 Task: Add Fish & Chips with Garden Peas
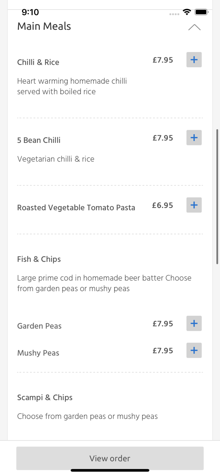(194, 323)
